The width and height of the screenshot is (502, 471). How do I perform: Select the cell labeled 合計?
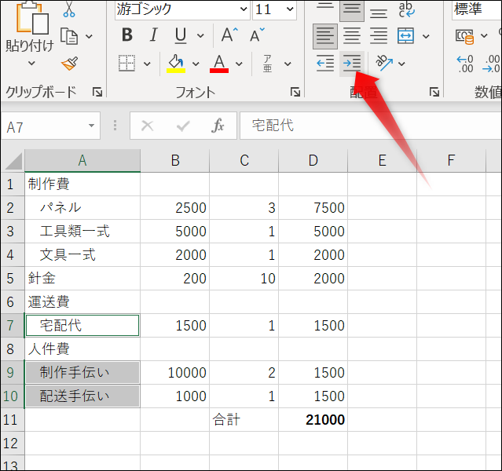pyautogui.click(x=244, y=420)
